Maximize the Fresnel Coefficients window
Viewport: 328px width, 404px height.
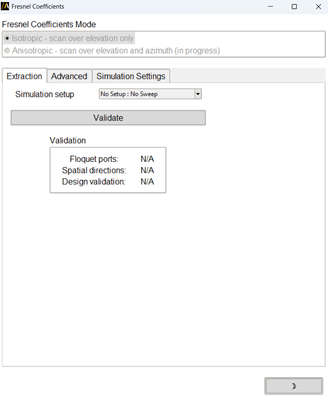click(x=294, y=7)
